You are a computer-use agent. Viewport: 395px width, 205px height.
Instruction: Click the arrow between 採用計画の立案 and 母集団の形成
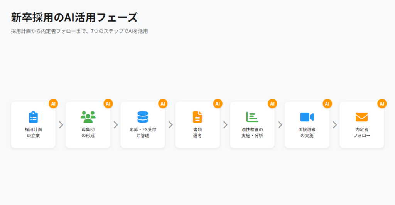coord(61,125)
